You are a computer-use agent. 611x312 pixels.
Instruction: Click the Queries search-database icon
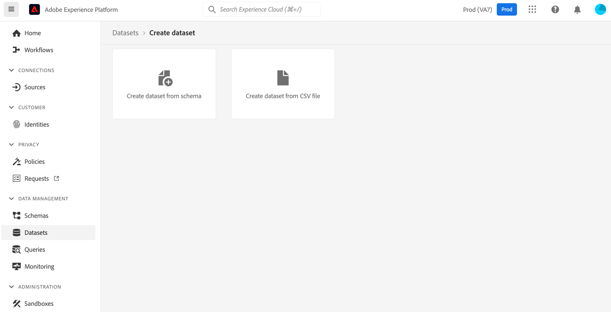click(16, 250)
